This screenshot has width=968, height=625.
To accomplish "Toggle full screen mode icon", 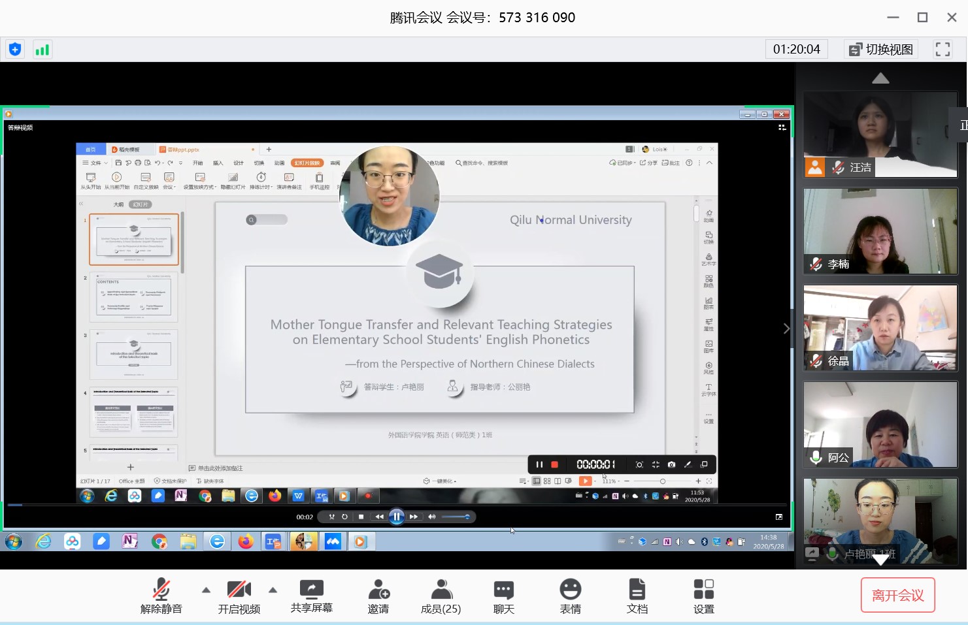I will [943, 50].
